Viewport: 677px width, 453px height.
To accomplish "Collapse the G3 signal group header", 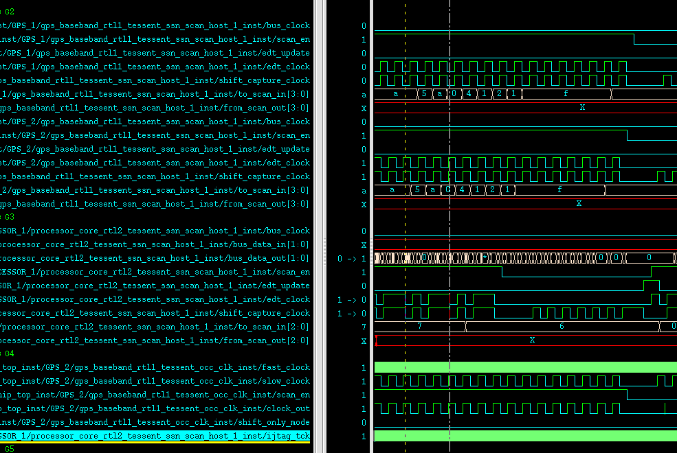I will 8,217.
